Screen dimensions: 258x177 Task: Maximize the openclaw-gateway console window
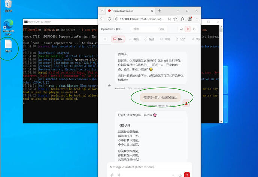pos(209,22)
